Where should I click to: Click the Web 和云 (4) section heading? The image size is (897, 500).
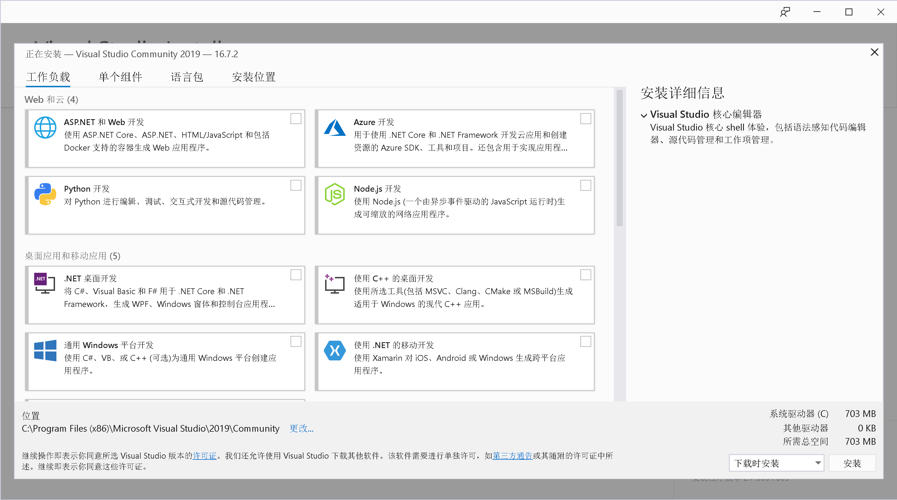click(51, 99)
